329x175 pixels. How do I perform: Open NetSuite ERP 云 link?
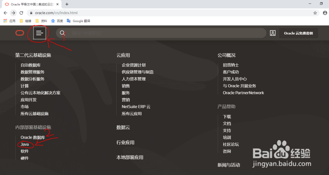(x=136, y=107)
